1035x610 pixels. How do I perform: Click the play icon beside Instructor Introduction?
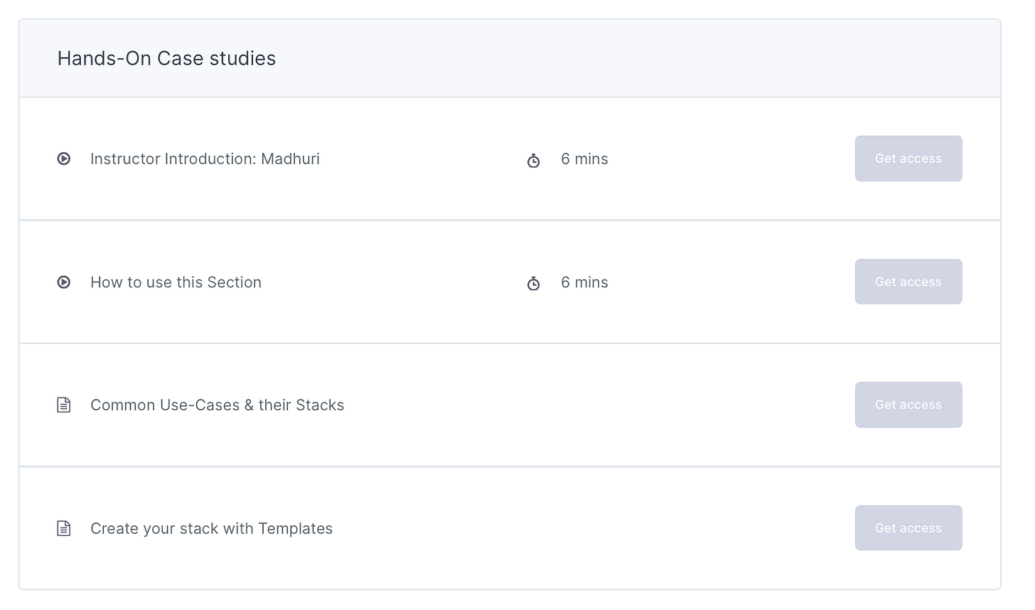coord(64,159)
